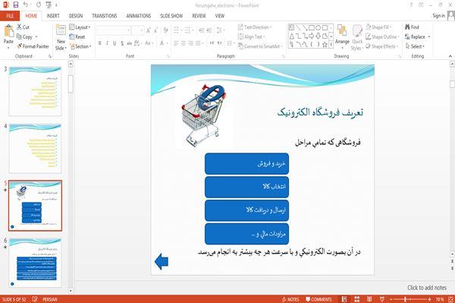Open the Shape Outline dropdown
Screen dimensions: 455x303
pyautogui.click(x=382, y=37)
